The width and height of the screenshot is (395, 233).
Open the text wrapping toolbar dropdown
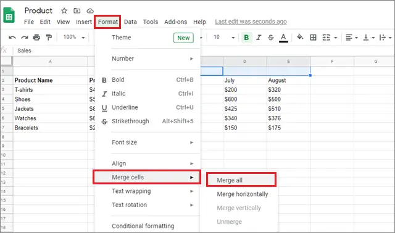[x=385, y=38]
